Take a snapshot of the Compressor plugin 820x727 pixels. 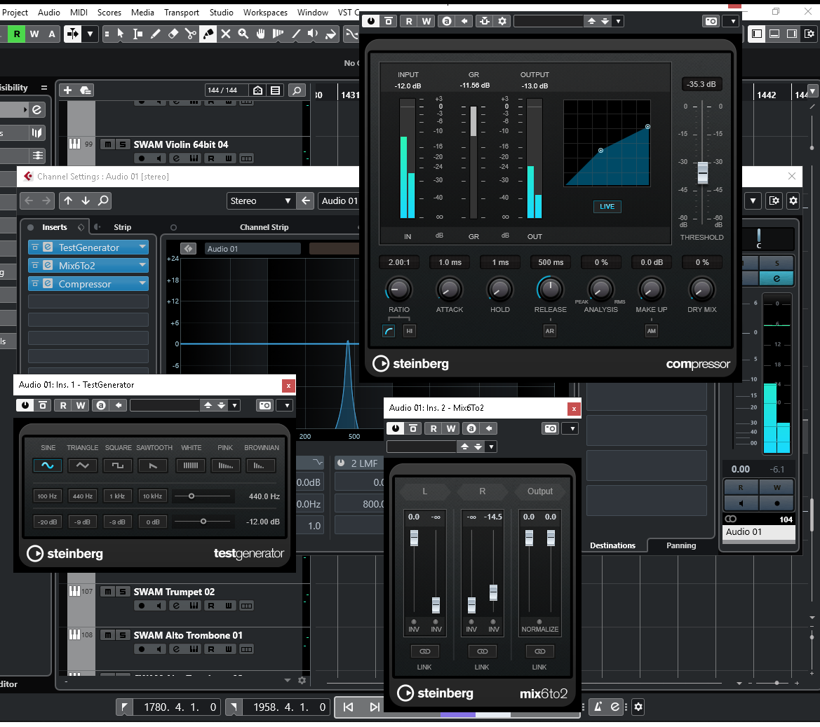click(711, 22)
